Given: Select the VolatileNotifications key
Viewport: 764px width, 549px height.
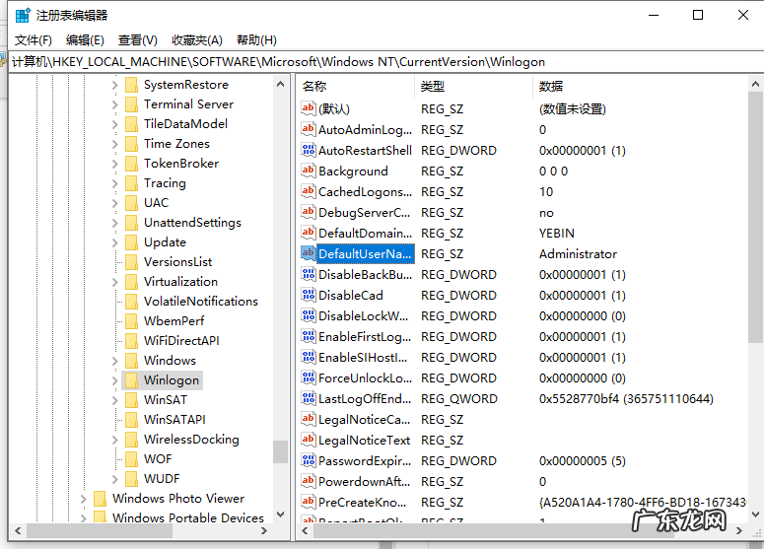Looking at the screenshot, I should [201, 302].
